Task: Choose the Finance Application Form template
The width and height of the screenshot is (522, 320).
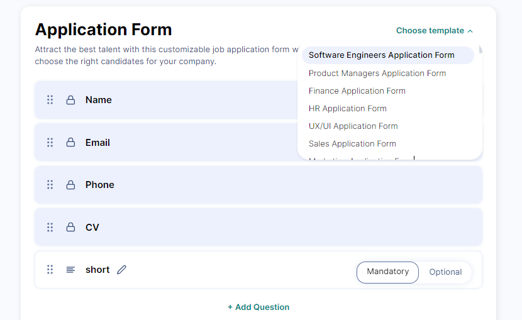Action: [357, 91]
